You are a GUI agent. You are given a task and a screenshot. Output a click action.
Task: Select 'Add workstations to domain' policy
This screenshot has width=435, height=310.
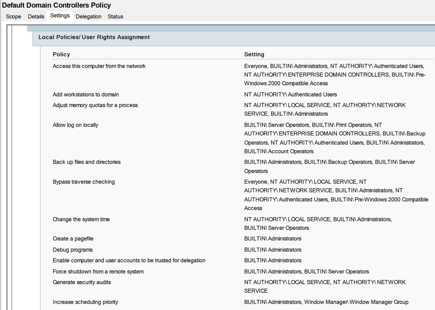pos(85,95)
